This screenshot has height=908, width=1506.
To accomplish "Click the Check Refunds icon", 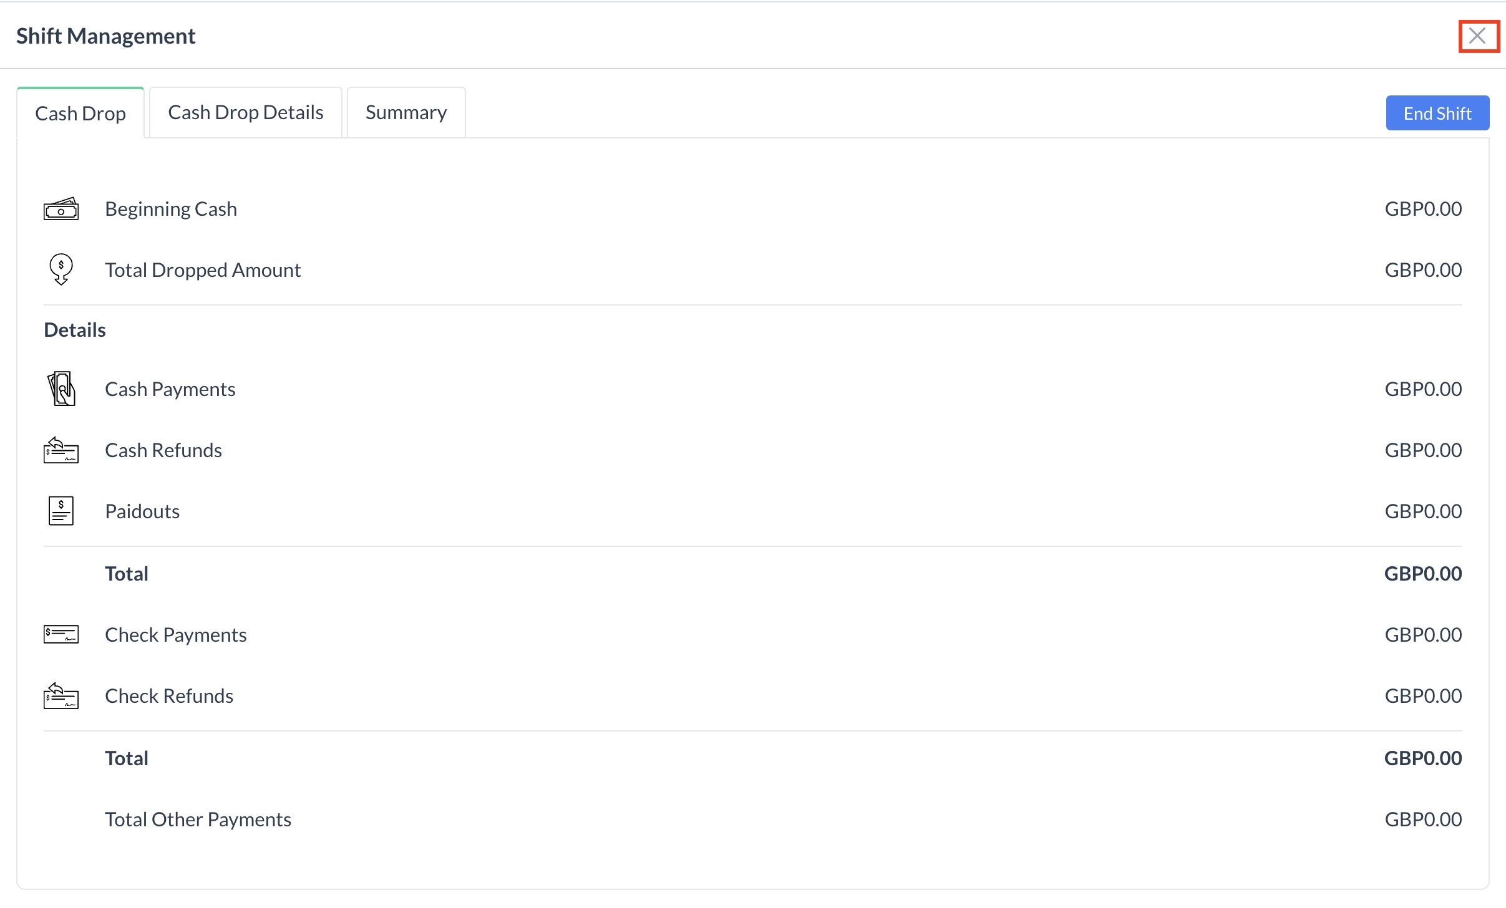I will click(x=61, y=695).
